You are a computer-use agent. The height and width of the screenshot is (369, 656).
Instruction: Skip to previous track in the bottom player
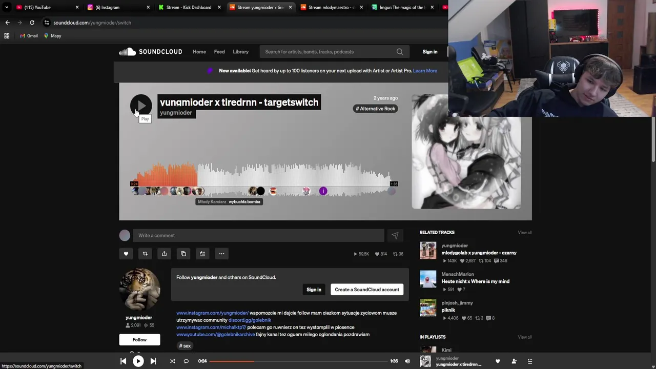coord(123,361)
